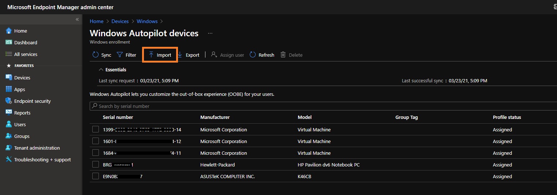Click the Last successful sync timestamp
This screenshot has height=195, width=557.
(x=468, y=81)
